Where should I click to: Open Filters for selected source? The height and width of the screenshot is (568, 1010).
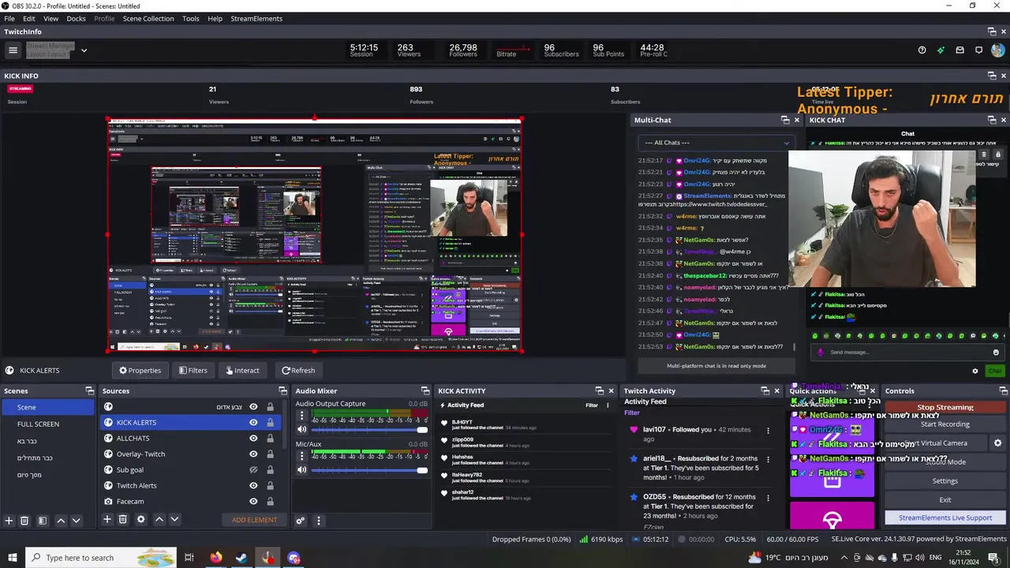(193, 370)
